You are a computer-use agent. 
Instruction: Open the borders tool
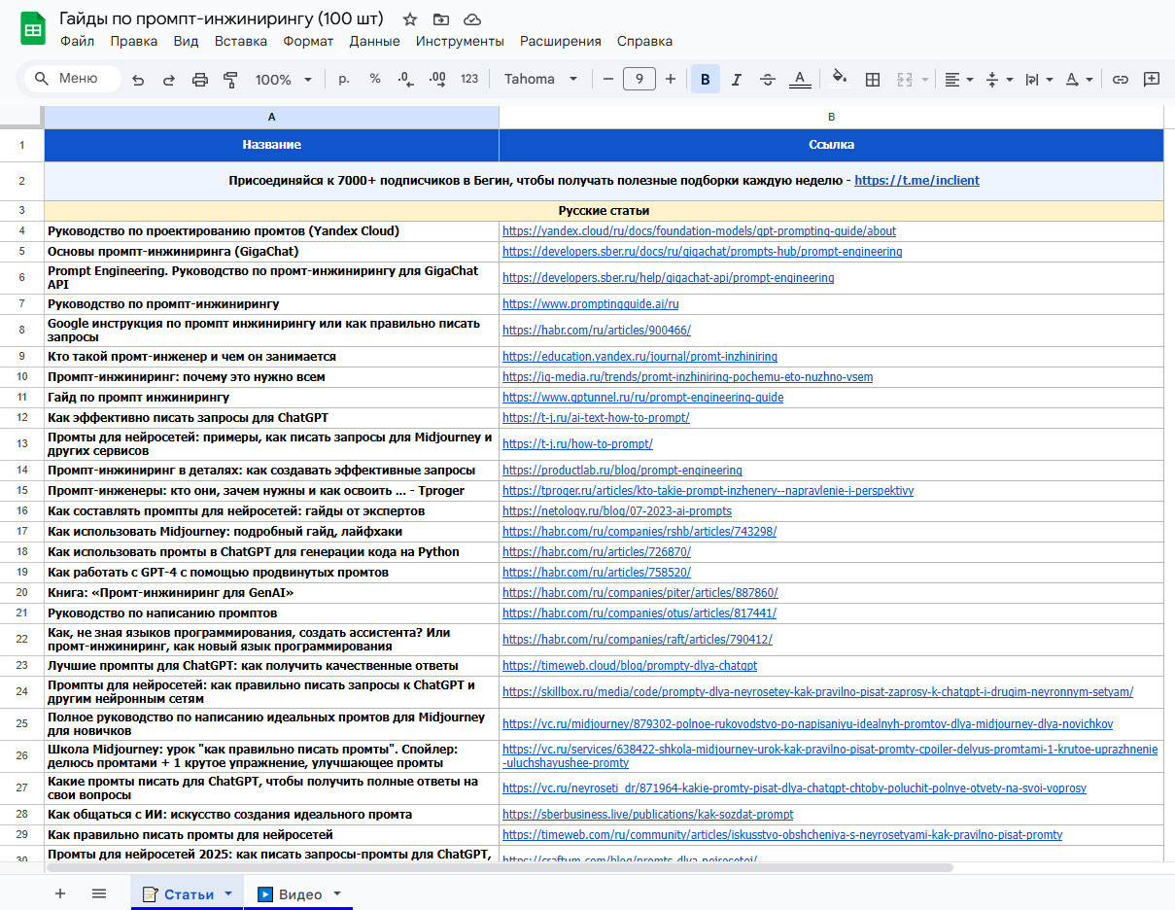click(x=873, y=80)
